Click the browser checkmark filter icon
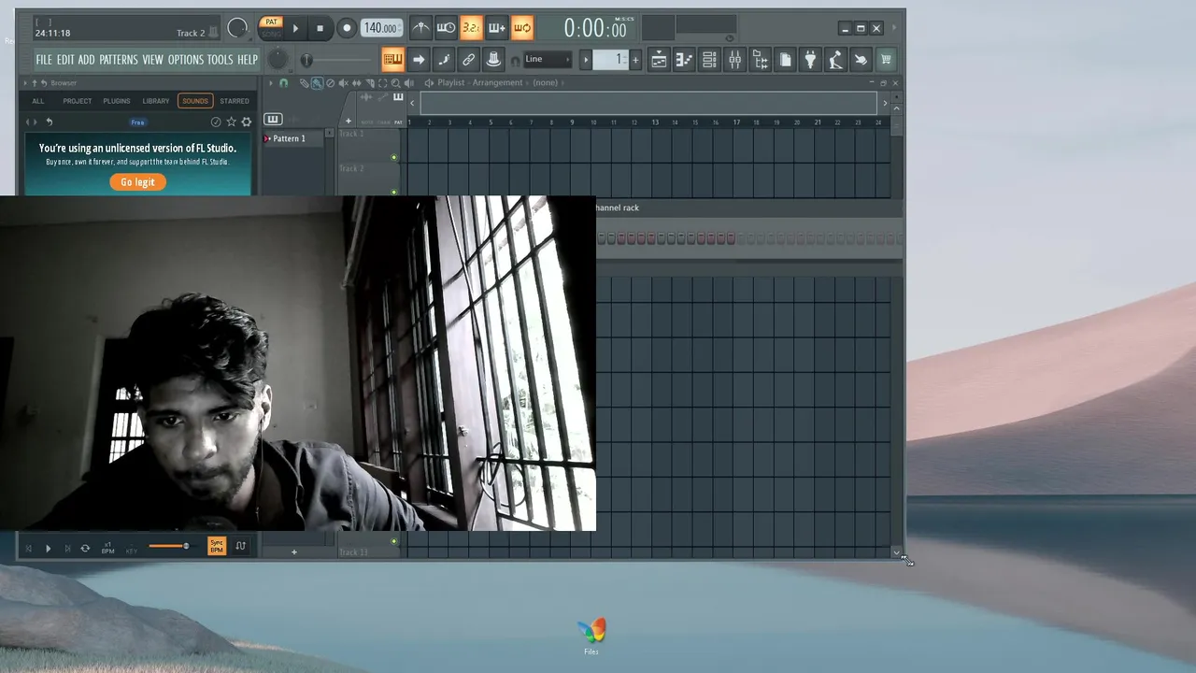 216,122
